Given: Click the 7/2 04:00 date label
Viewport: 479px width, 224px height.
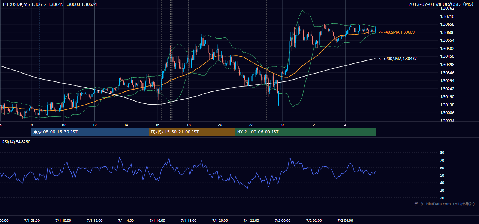Looking at the screenshot, I should click(x=345, y=221).
